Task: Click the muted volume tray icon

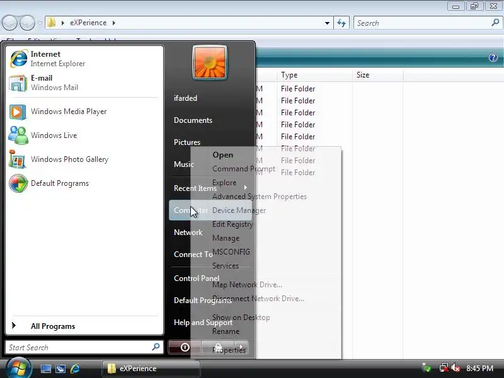Action: pos(455,368)
